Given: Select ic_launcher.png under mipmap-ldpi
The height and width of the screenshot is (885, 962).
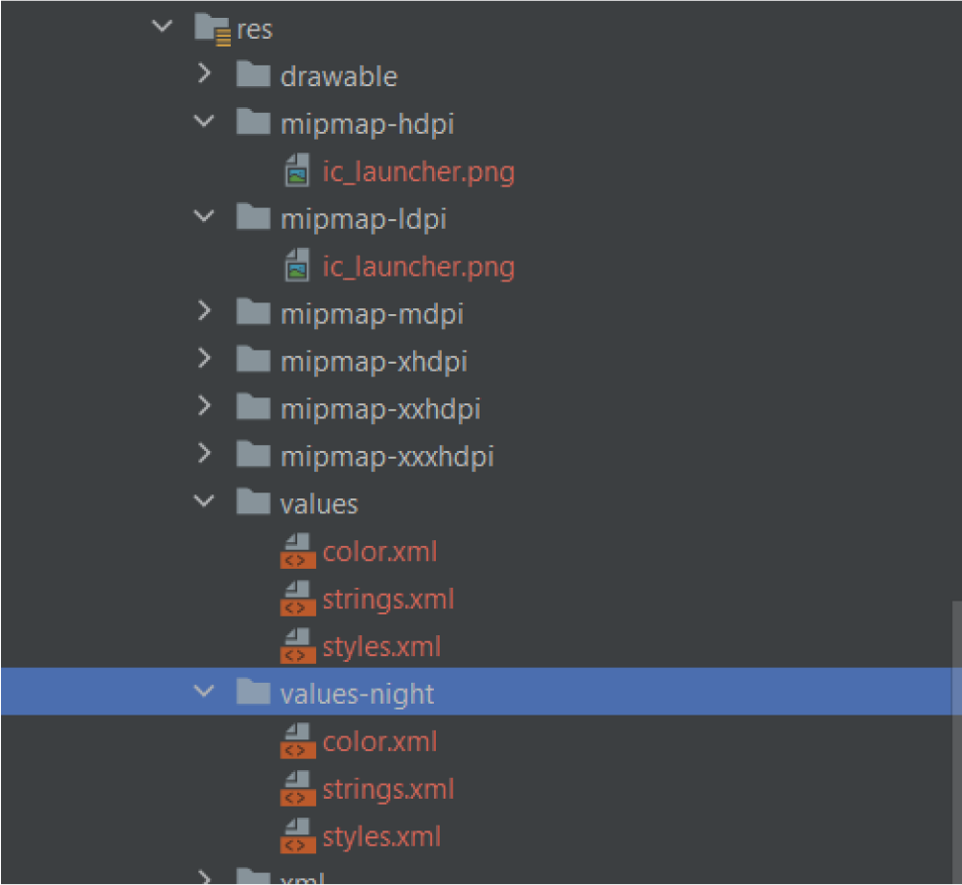Looking at the screenshot, I should [x=418, y=267].
